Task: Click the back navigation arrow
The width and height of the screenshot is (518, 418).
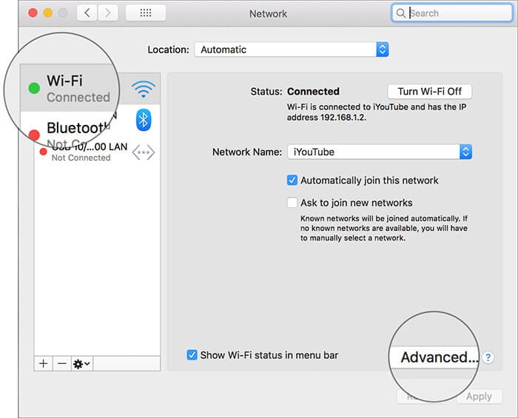Action: [x=87, y=13]
